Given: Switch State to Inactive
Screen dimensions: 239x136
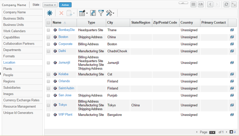Looking at the screenshot, I should (x=50, y=5).
